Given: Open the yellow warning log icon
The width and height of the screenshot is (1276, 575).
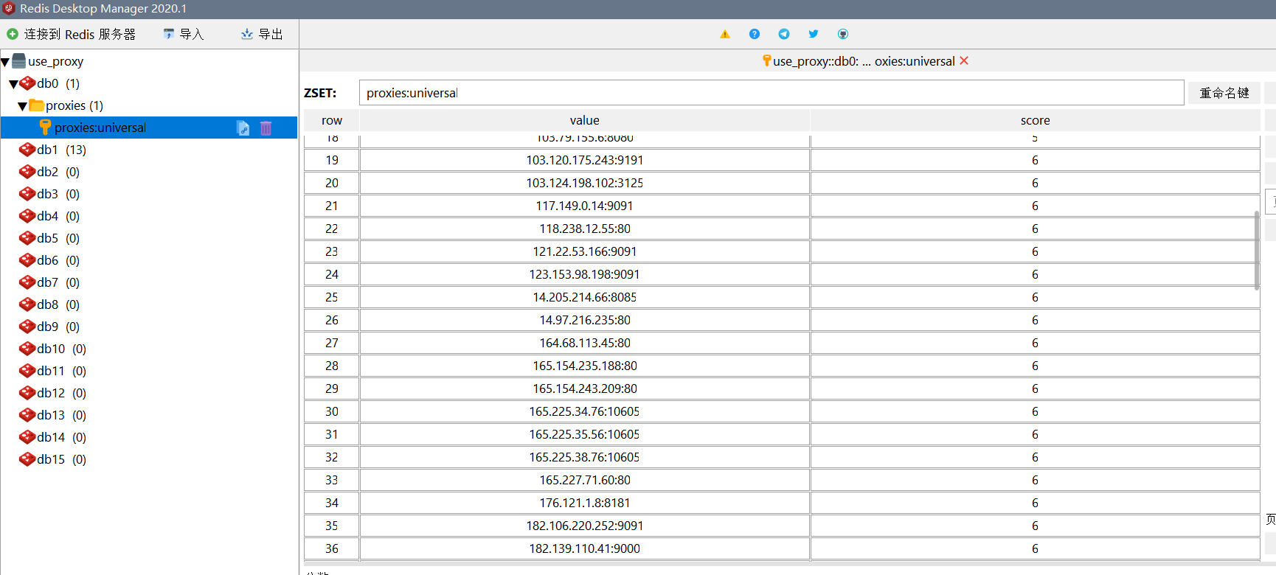Looking at the screenshot, I should pyautogui.click(x=725, y=34).
